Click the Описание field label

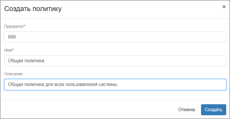14,74
